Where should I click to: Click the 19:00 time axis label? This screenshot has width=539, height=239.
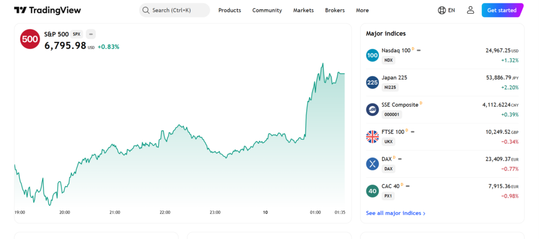point(20,213)
